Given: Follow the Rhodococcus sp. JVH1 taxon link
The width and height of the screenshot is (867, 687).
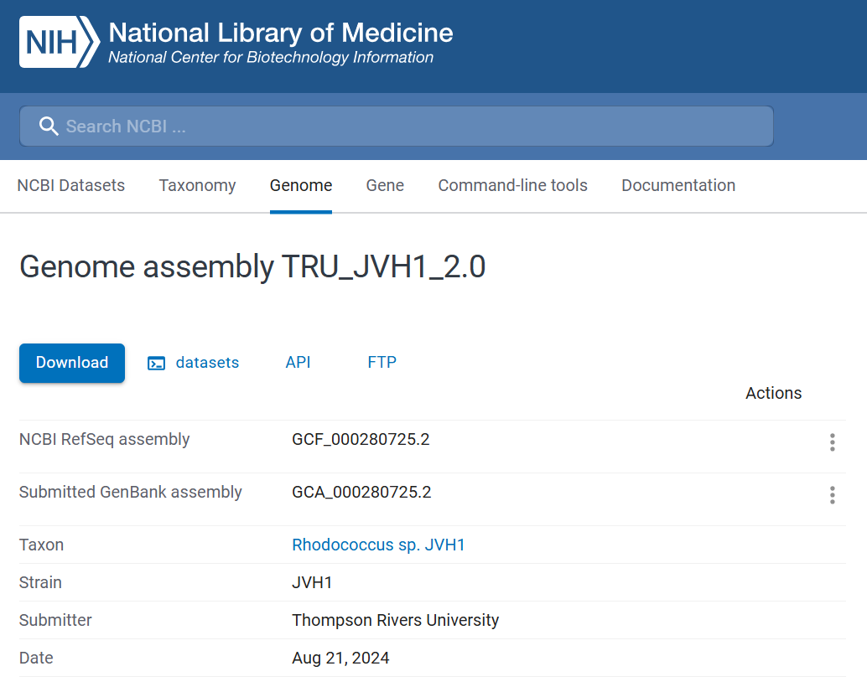Looking at the screenshot, I should click(x=378, y=545).
